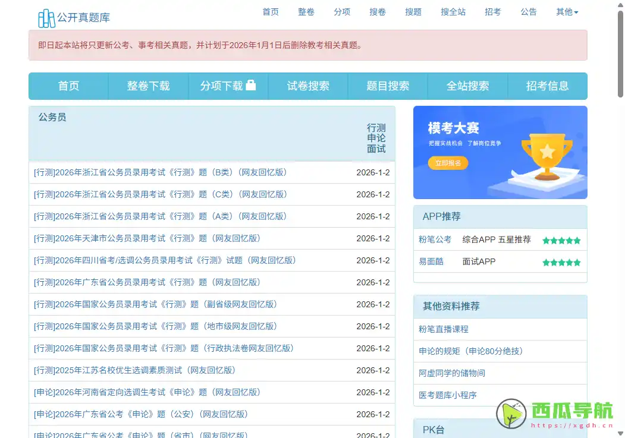The width and height of the screenshot is (625, 438).
Task: Open the 粉笔直播课程 resource link
Action: point(444,329)
